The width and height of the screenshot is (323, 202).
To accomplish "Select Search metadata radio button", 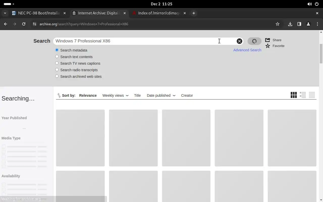I will pos(57,50).
